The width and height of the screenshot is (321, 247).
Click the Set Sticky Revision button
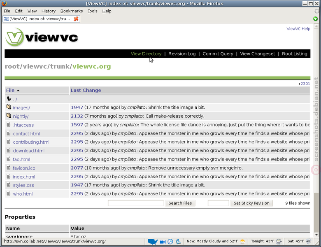click(251, 203)
